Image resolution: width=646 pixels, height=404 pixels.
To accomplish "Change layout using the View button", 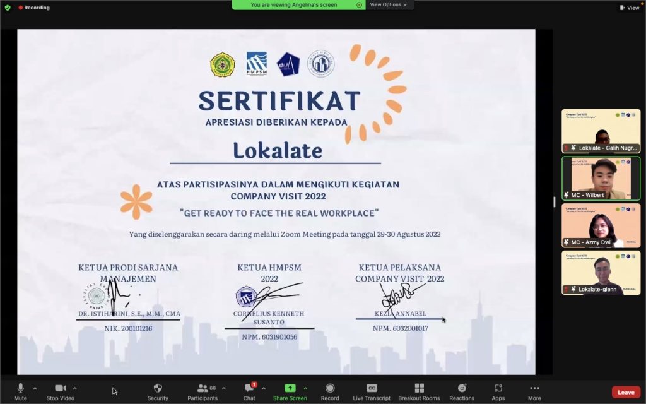I will pyautogui.click(x=629, y=8).
